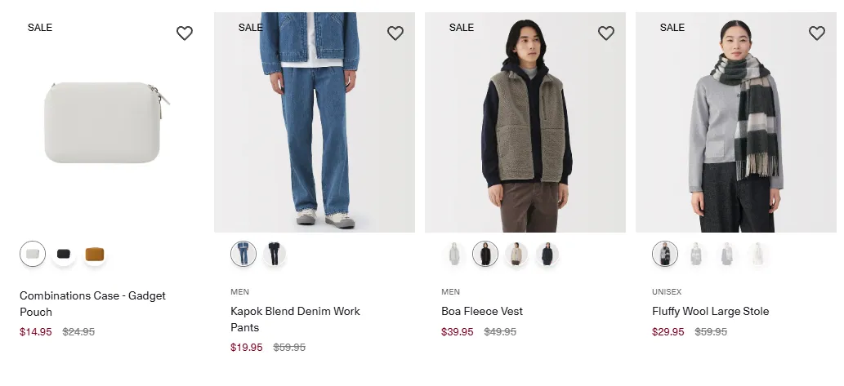Choose the tan brown Gadget Pouch swatch
Image resolution: width=844 pixels, height=386 pixels.
pos(95,254)
